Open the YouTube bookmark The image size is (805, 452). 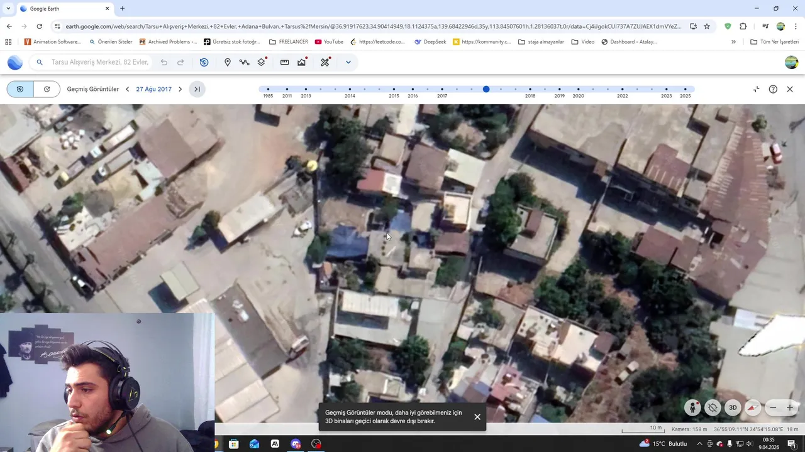(x=329, y=42)
